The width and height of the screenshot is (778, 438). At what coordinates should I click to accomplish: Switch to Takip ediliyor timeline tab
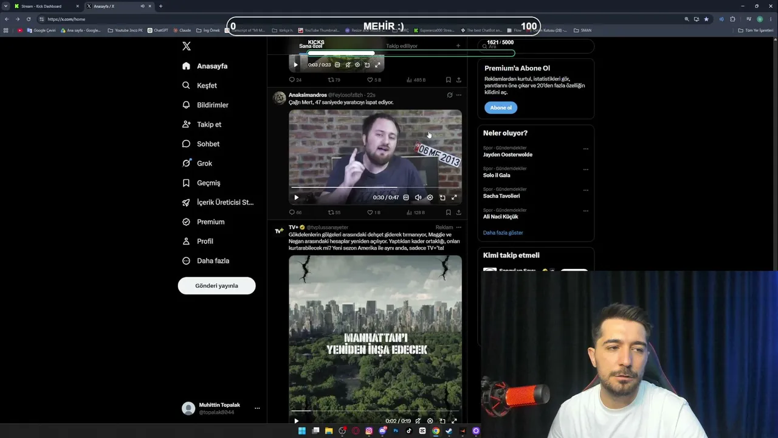[402, 46]
